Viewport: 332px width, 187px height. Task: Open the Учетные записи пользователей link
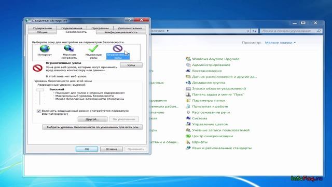220,130
